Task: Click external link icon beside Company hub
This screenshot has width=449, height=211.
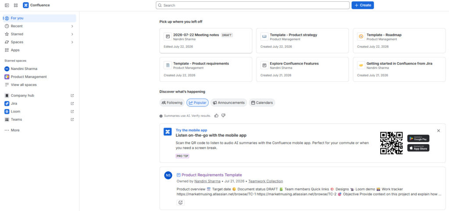Action: pyautogui.click(x=72, y=95)
